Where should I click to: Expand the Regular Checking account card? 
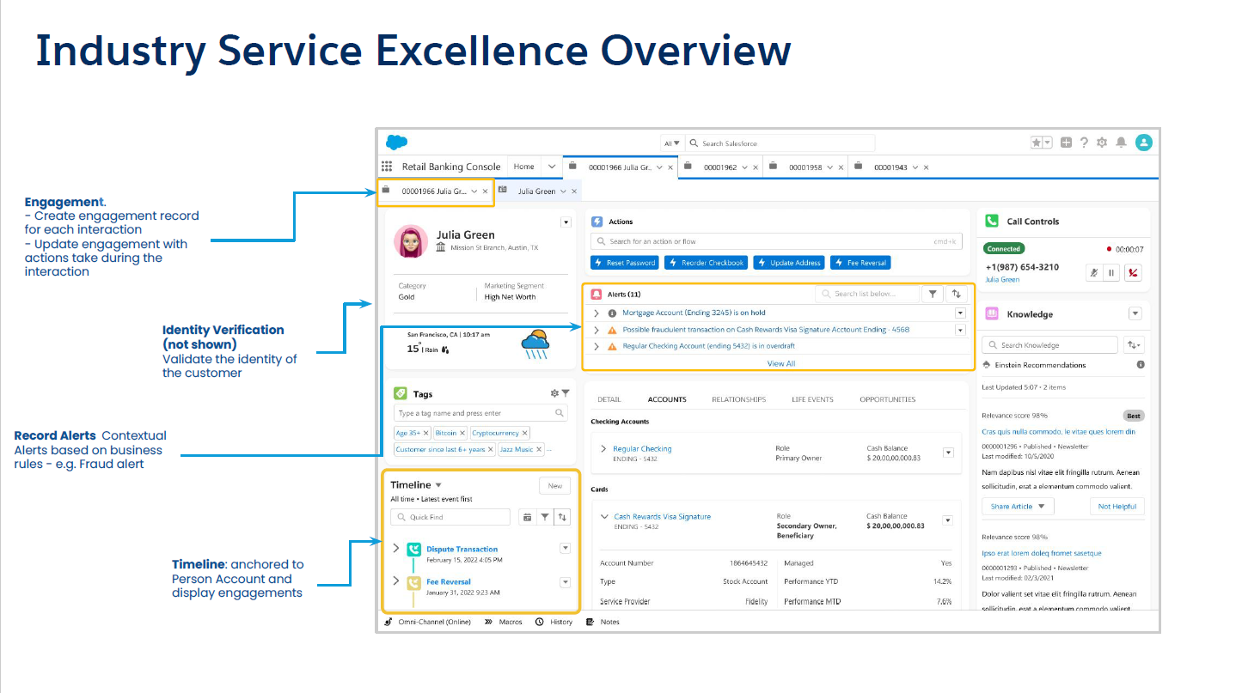[604, 448]
